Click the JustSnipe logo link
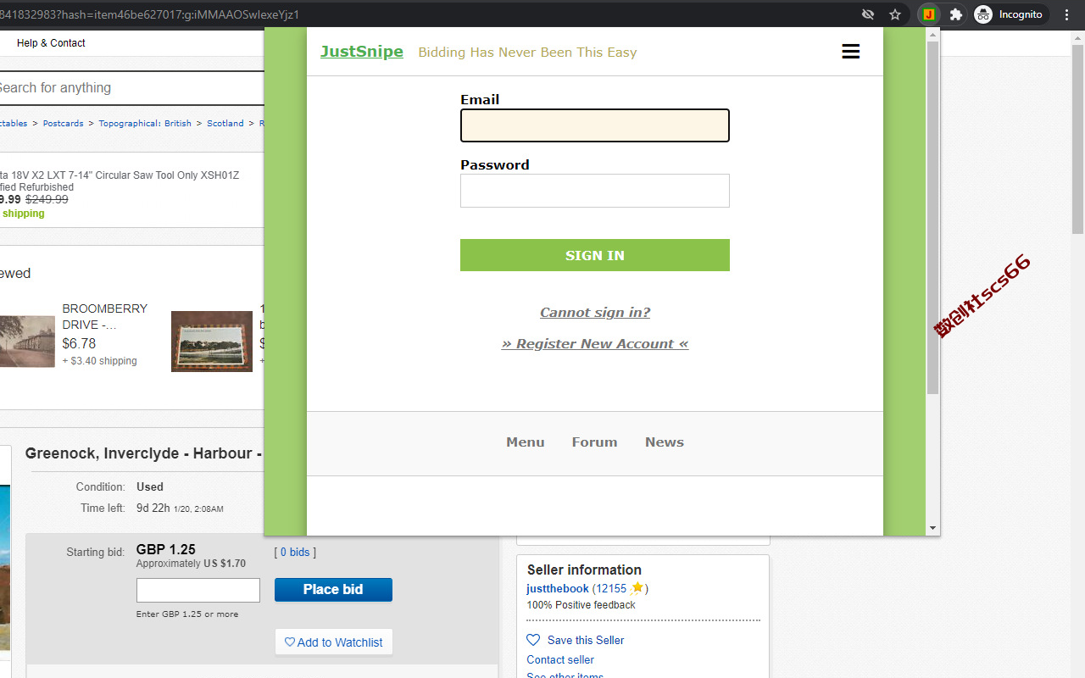 (x=362, y=52)
